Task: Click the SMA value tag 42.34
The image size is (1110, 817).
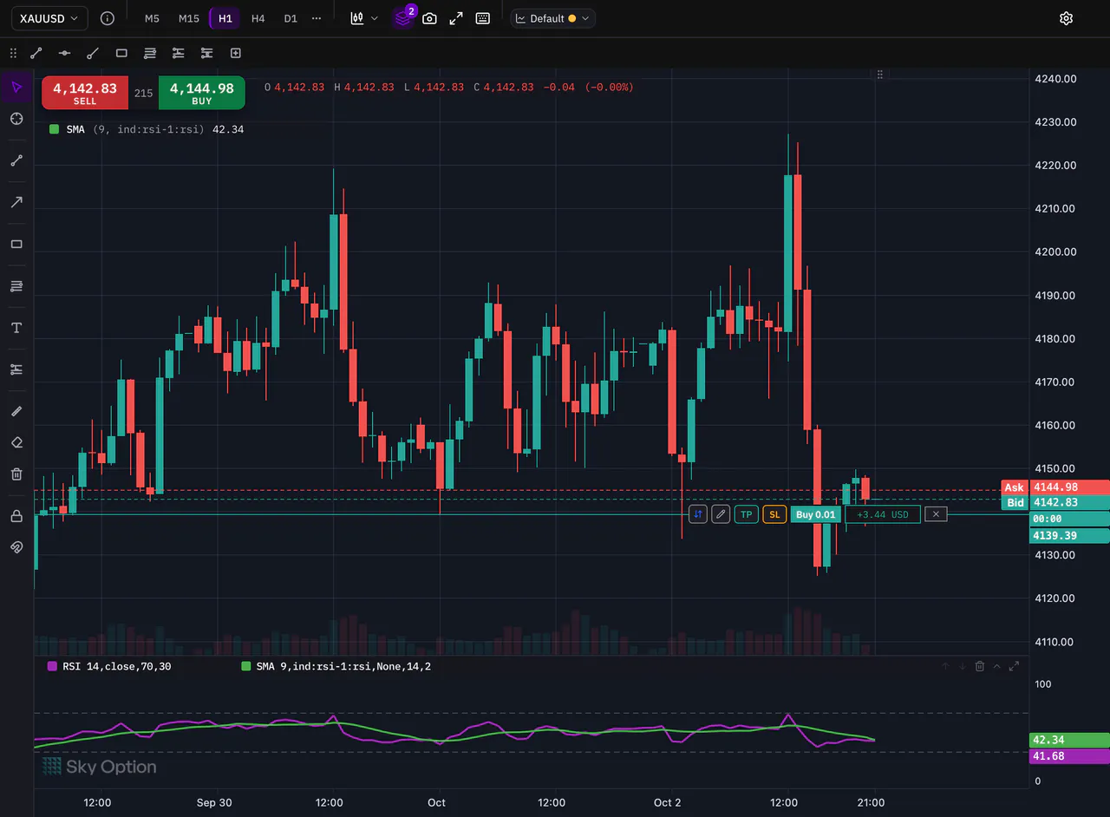Action: point(1069,740)
